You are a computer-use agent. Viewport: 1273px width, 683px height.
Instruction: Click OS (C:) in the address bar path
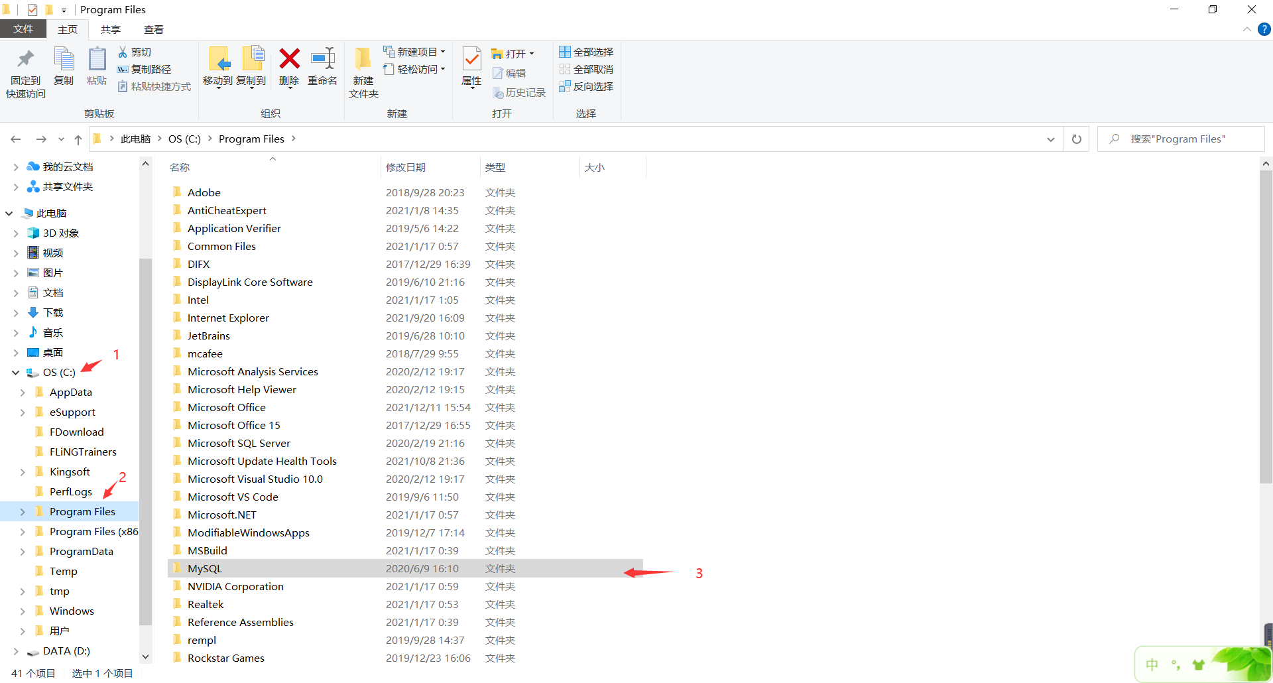pos(184,139)
